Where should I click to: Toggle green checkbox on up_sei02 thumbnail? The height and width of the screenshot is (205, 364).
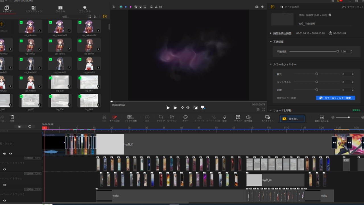coord(50,41)
